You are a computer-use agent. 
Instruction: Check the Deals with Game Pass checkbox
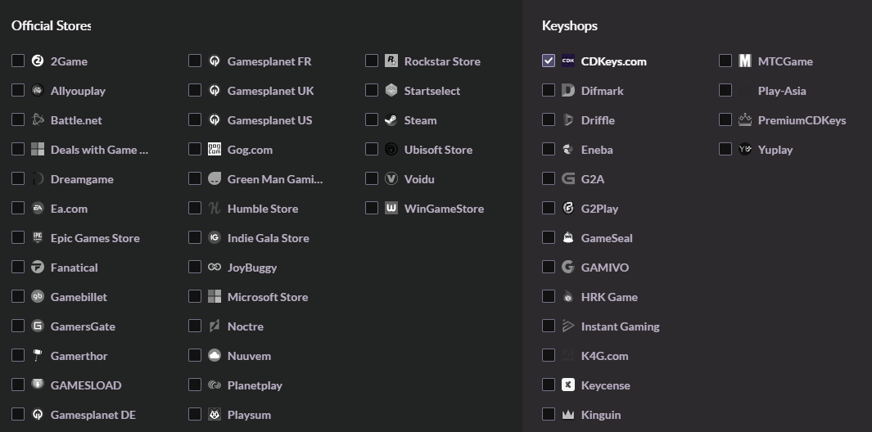pos(18,149)
